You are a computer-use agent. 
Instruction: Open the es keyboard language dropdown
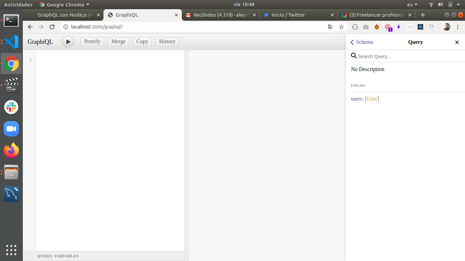pyautogui.click(x=412, y=4)
